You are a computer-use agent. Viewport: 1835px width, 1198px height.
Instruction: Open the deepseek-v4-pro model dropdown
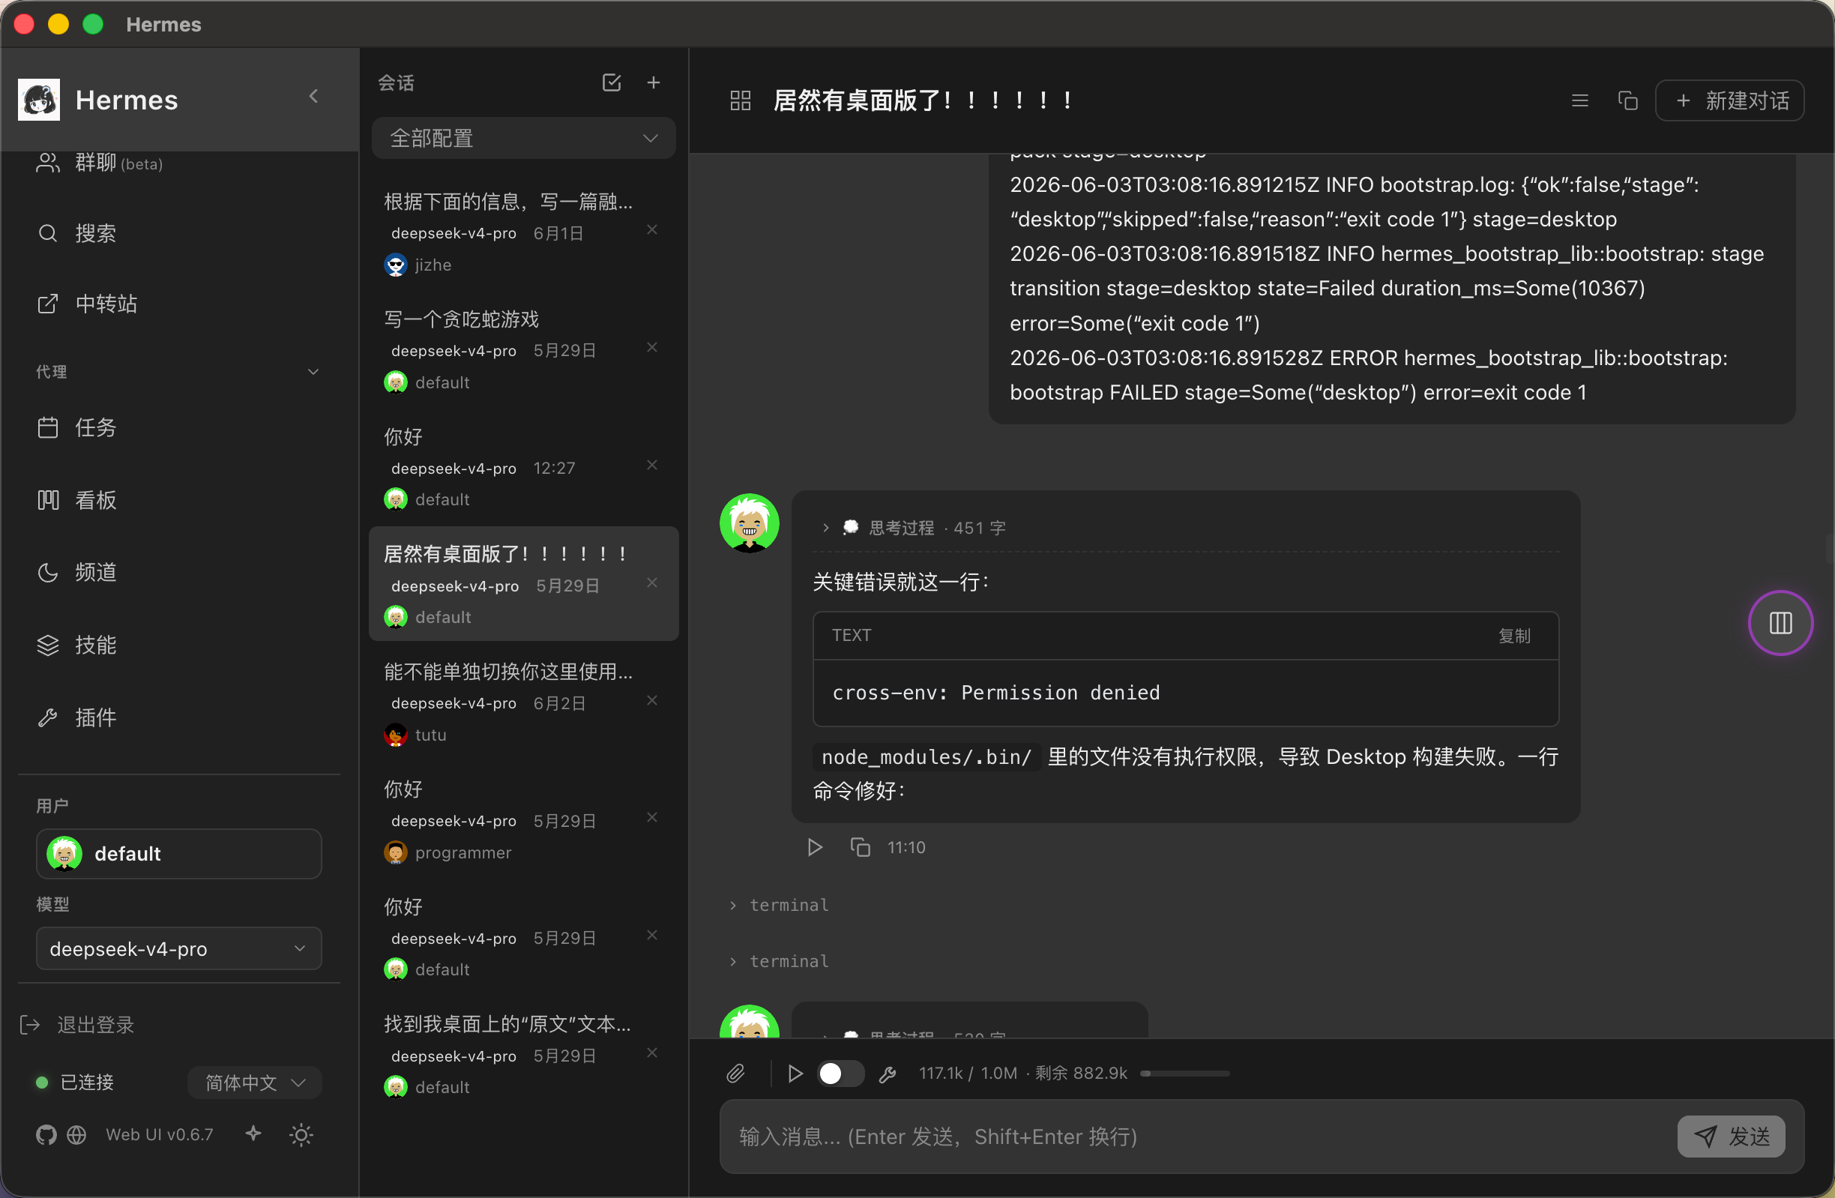pyautogui.click(x=179, y=948)
